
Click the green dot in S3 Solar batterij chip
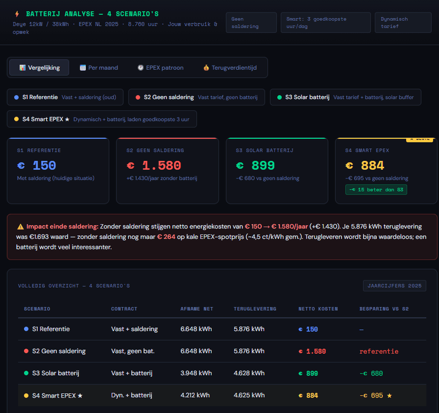point(279,97)
